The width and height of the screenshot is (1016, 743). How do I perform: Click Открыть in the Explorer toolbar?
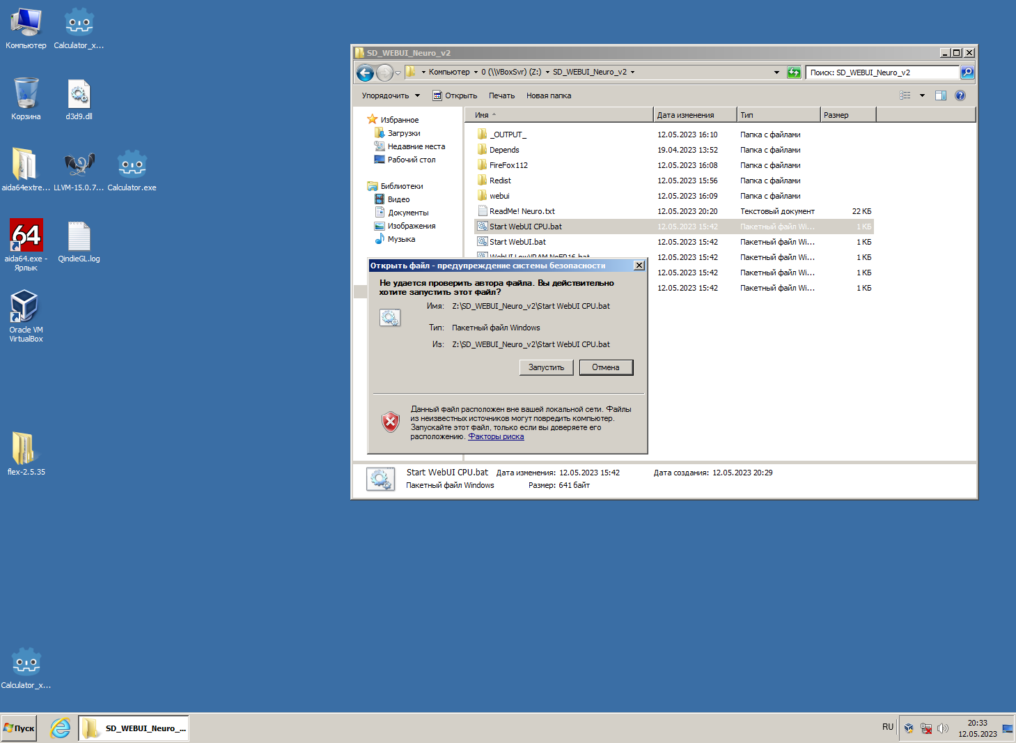coord(455,95)
